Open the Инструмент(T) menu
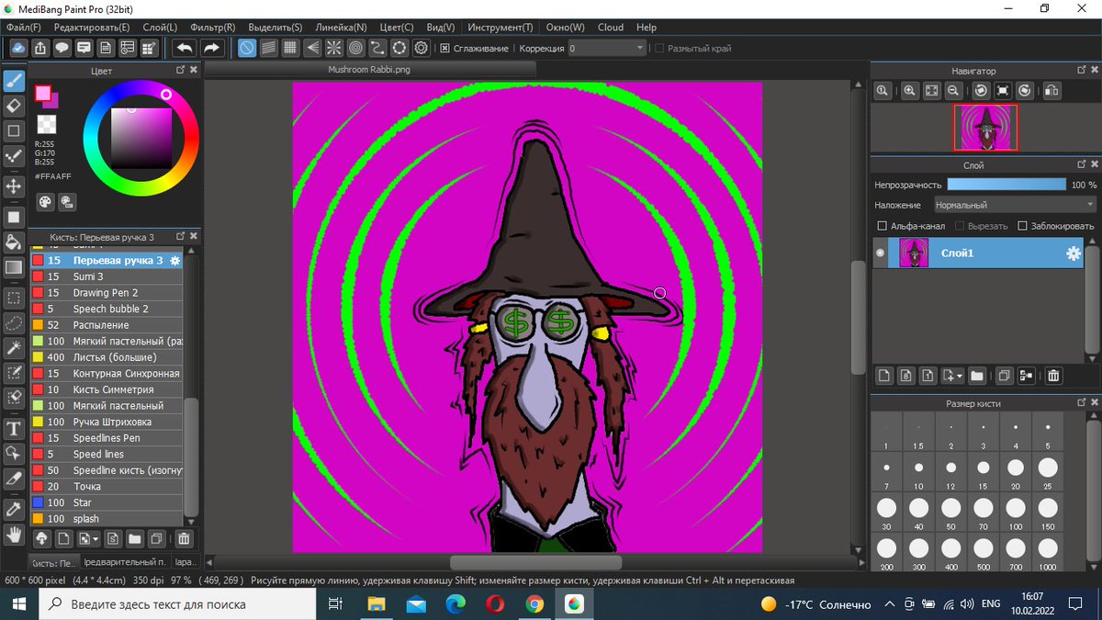 click(500, 28)
